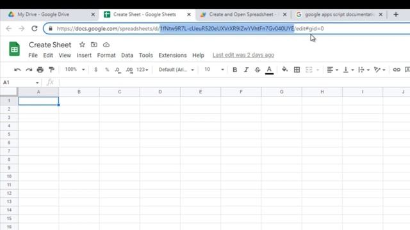Select the Paint format tool
Screen dimensions: 410x230
(x=51, y=70)
